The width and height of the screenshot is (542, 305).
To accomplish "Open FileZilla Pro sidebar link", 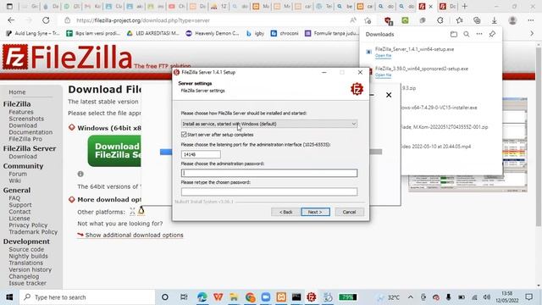I will (x=25, y=139).
